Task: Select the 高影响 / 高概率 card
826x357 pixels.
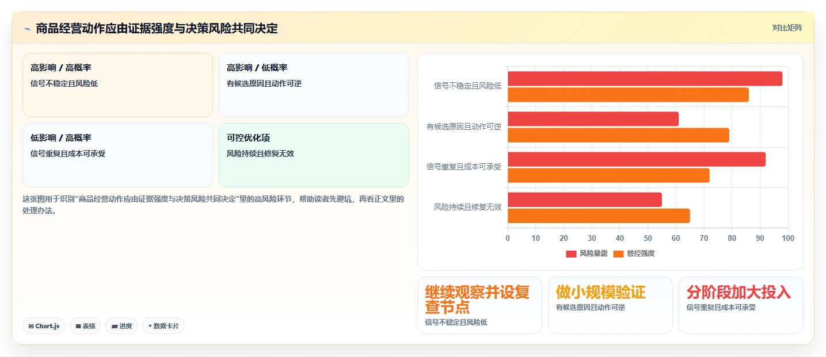Action: pyautogui.click(x=117, y=85)
